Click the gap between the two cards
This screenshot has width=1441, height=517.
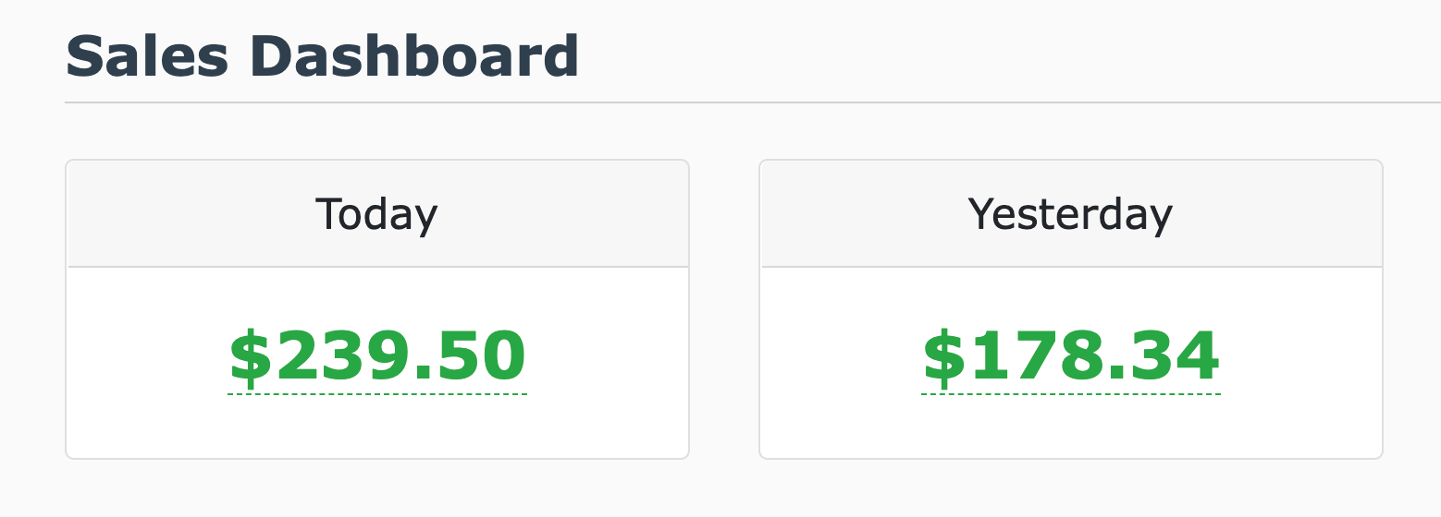(724, 309)
